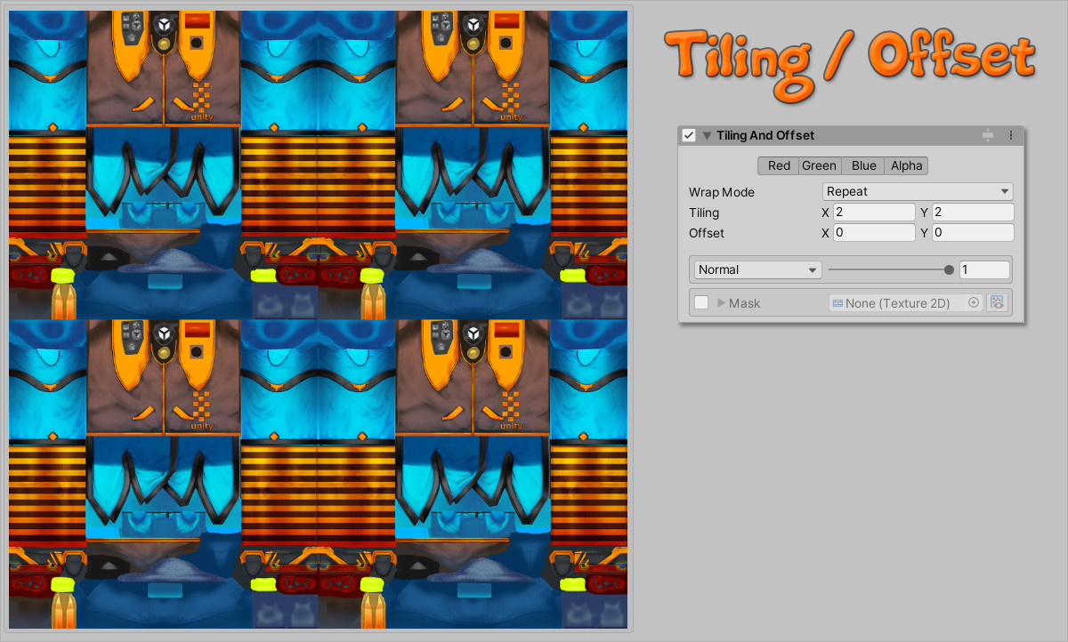Click the Tiling Y value field
Viewport: 1068px width, 642px height.
[973, 213]
